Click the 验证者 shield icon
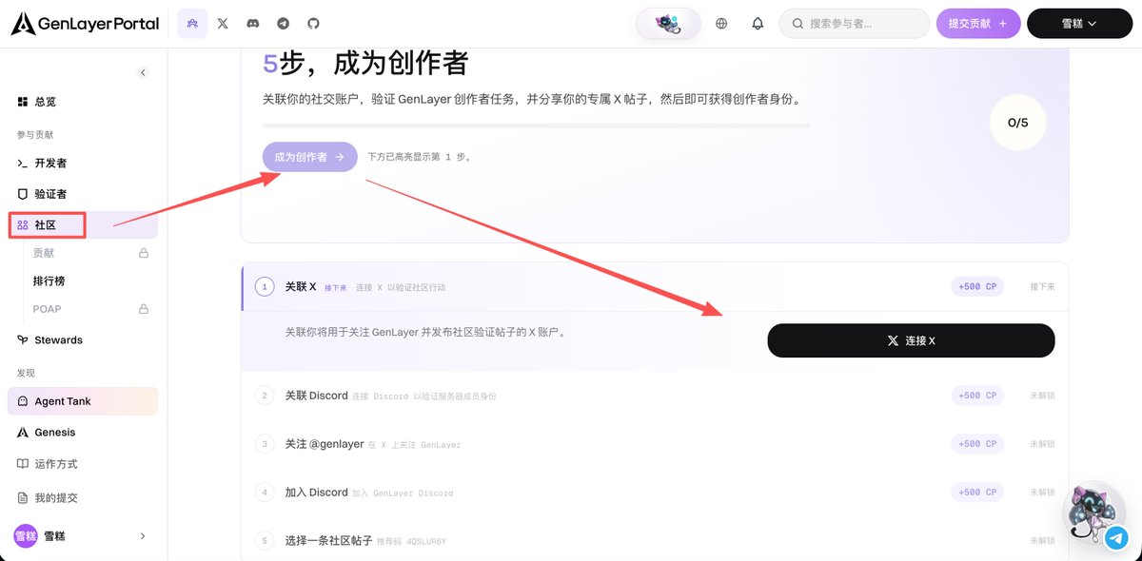1142x561 pixels. click(x=23, y=194)
